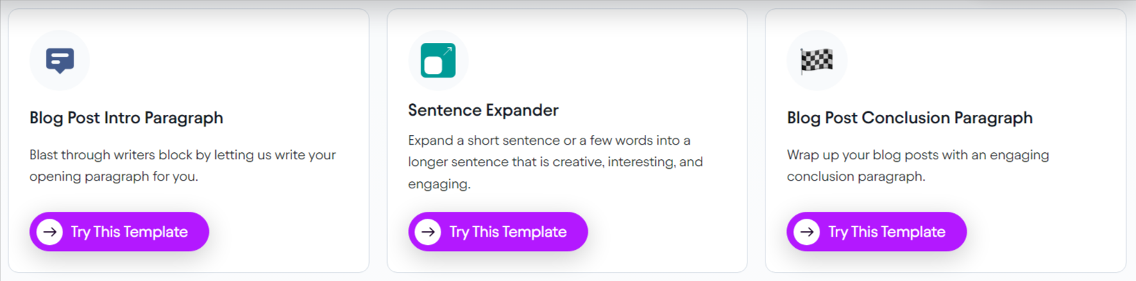The image size is (1136, 281).
Task: Click arrow circle on Sentence Expander button
Action: [x=428, y=232]
